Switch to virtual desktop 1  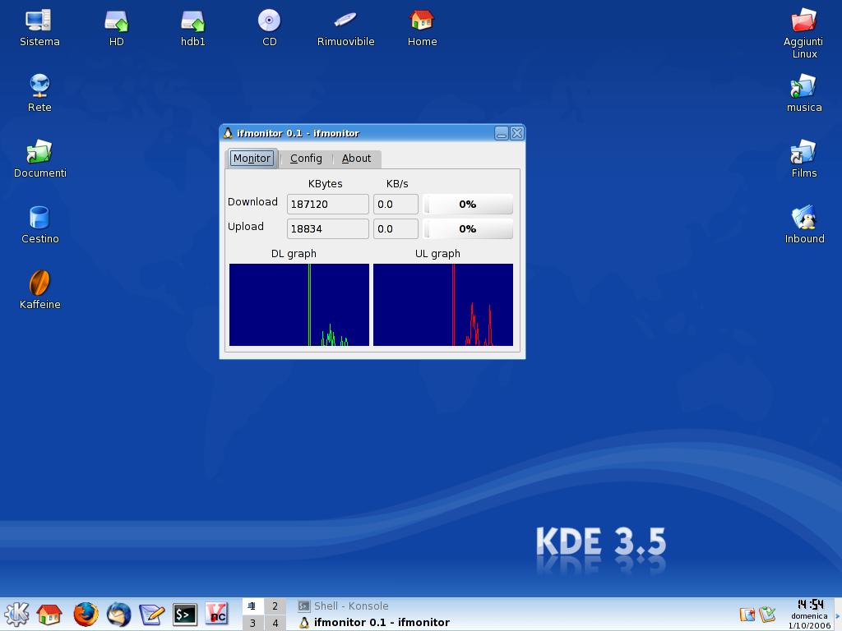[x=253, y=606]
